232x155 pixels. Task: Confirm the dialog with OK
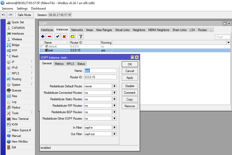(x=130, y=64)
